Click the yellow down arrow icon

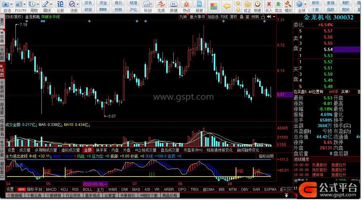click(x=238, y=9)
